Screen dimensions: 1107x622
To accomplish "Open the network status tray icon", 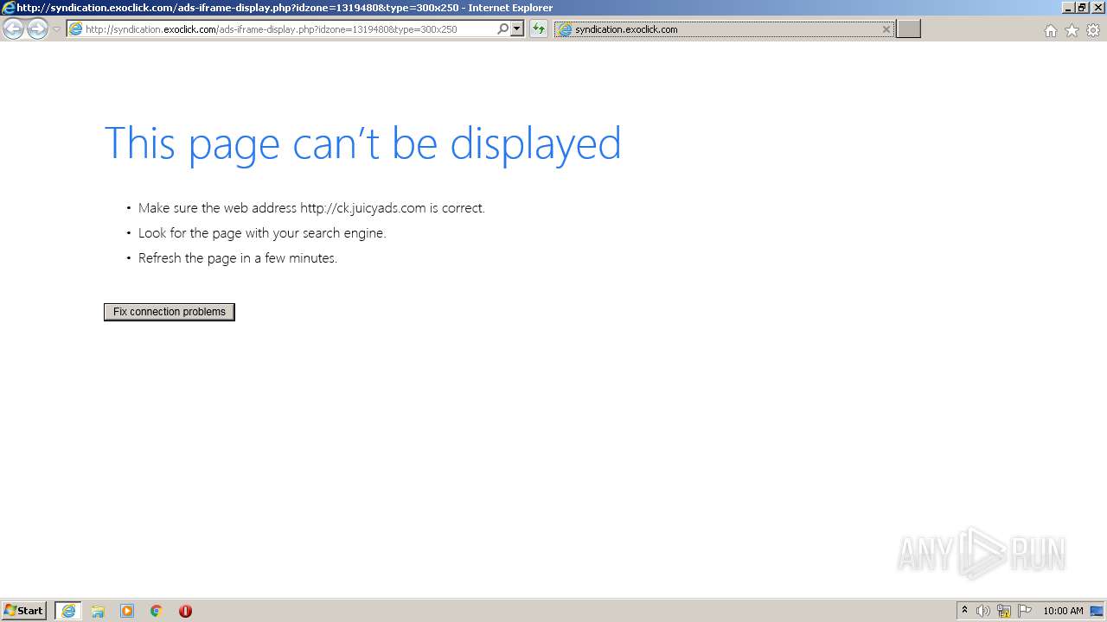I will tap(1004, 611).
